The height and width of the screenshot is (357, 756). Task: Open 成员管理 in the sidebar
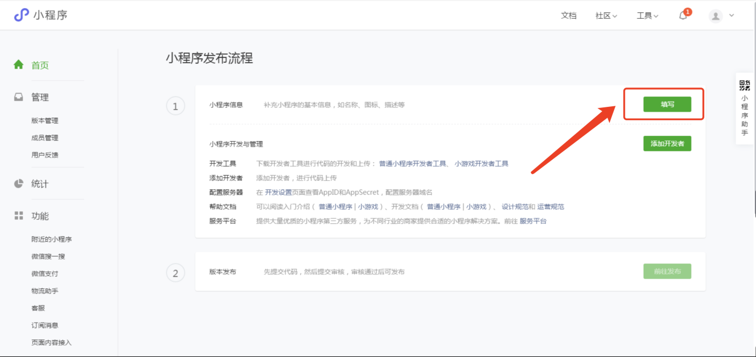pyautogui.click(x=45, y=138)
